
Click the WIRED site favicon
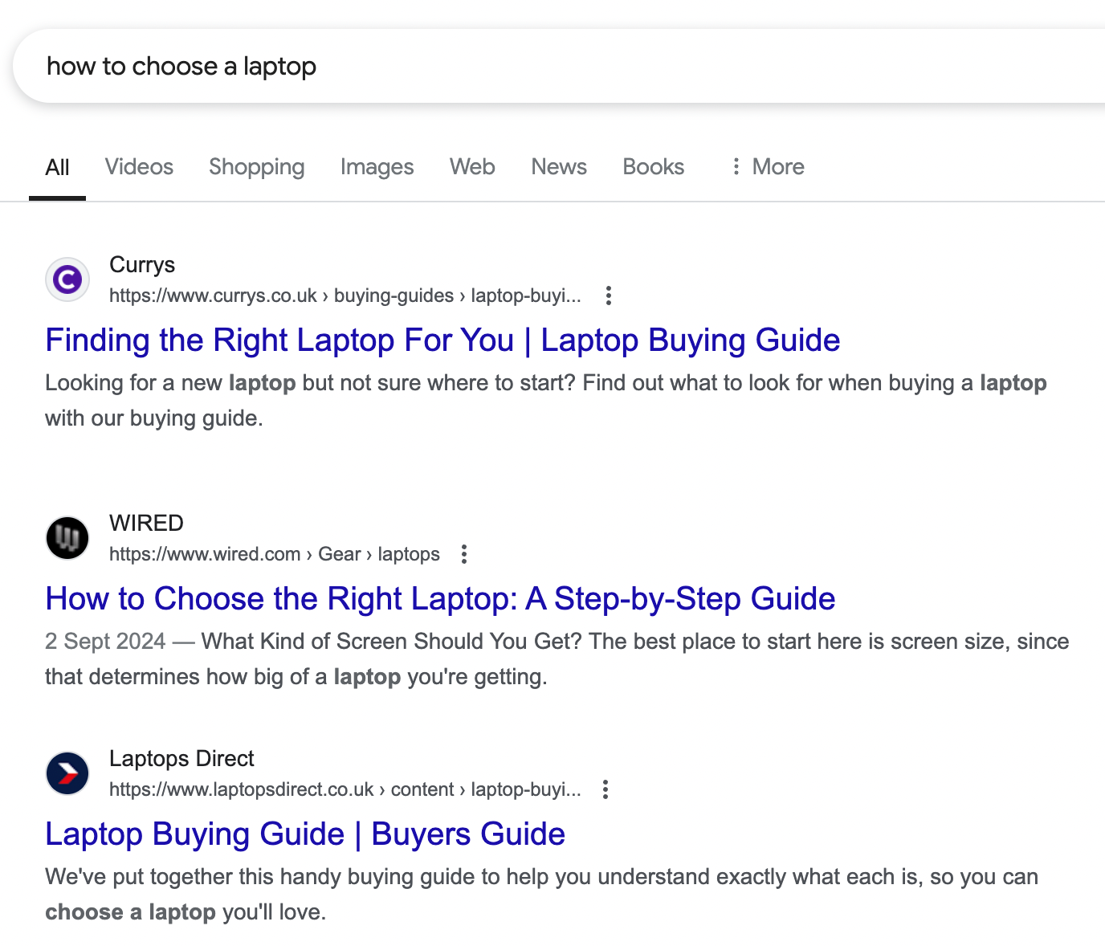[67, 537]
